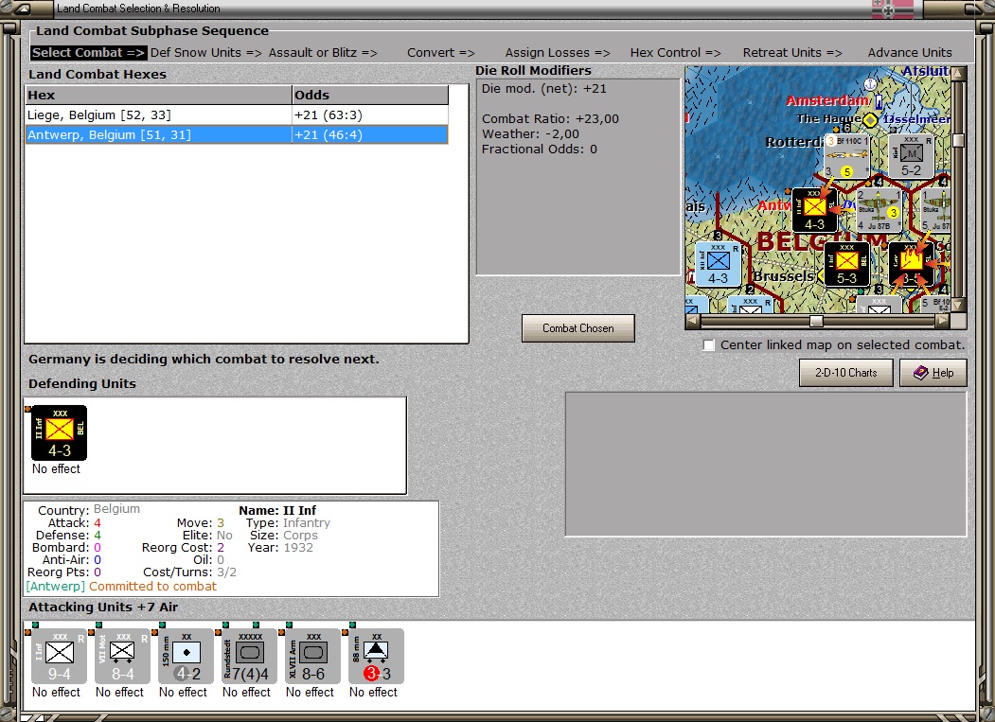Click the Advance Units subphase step

(910, 53)
